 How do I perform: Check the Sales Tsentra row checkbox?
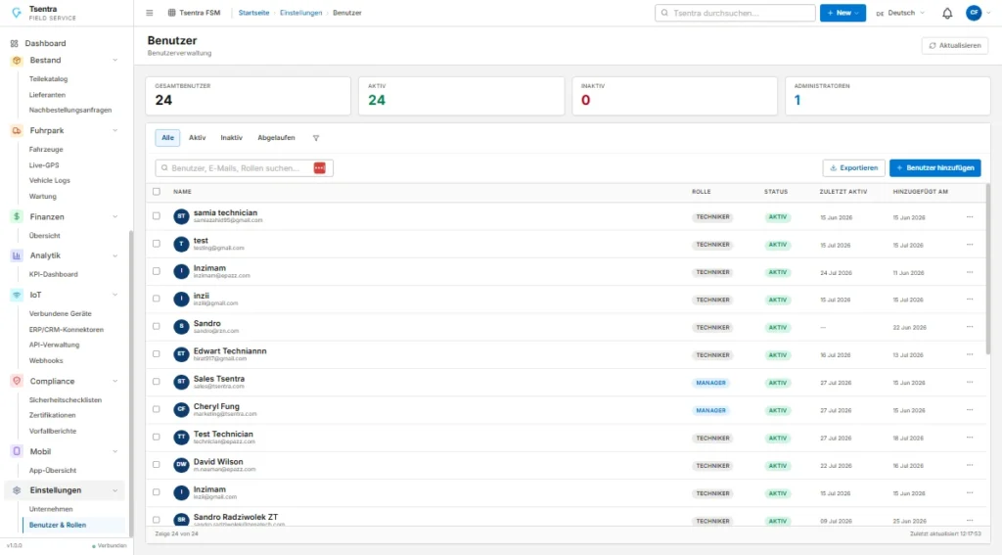pos(157,381)
